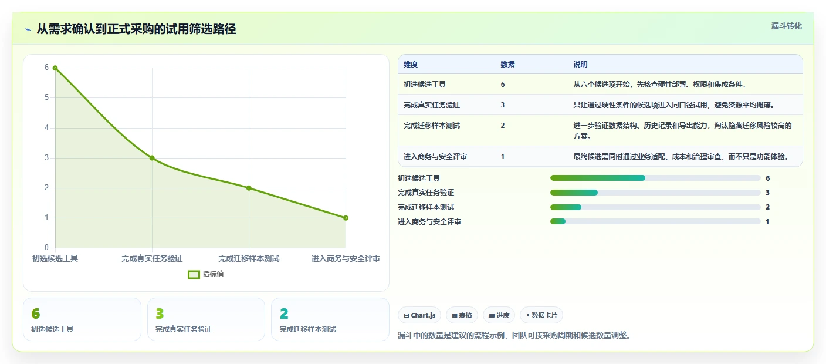
Task: Open the stat card showing 2 完成迁移样本测试
Action: click(x=330, y=319)
